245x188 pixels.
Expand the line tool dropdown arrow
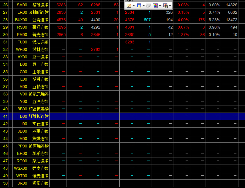(134, 6)
